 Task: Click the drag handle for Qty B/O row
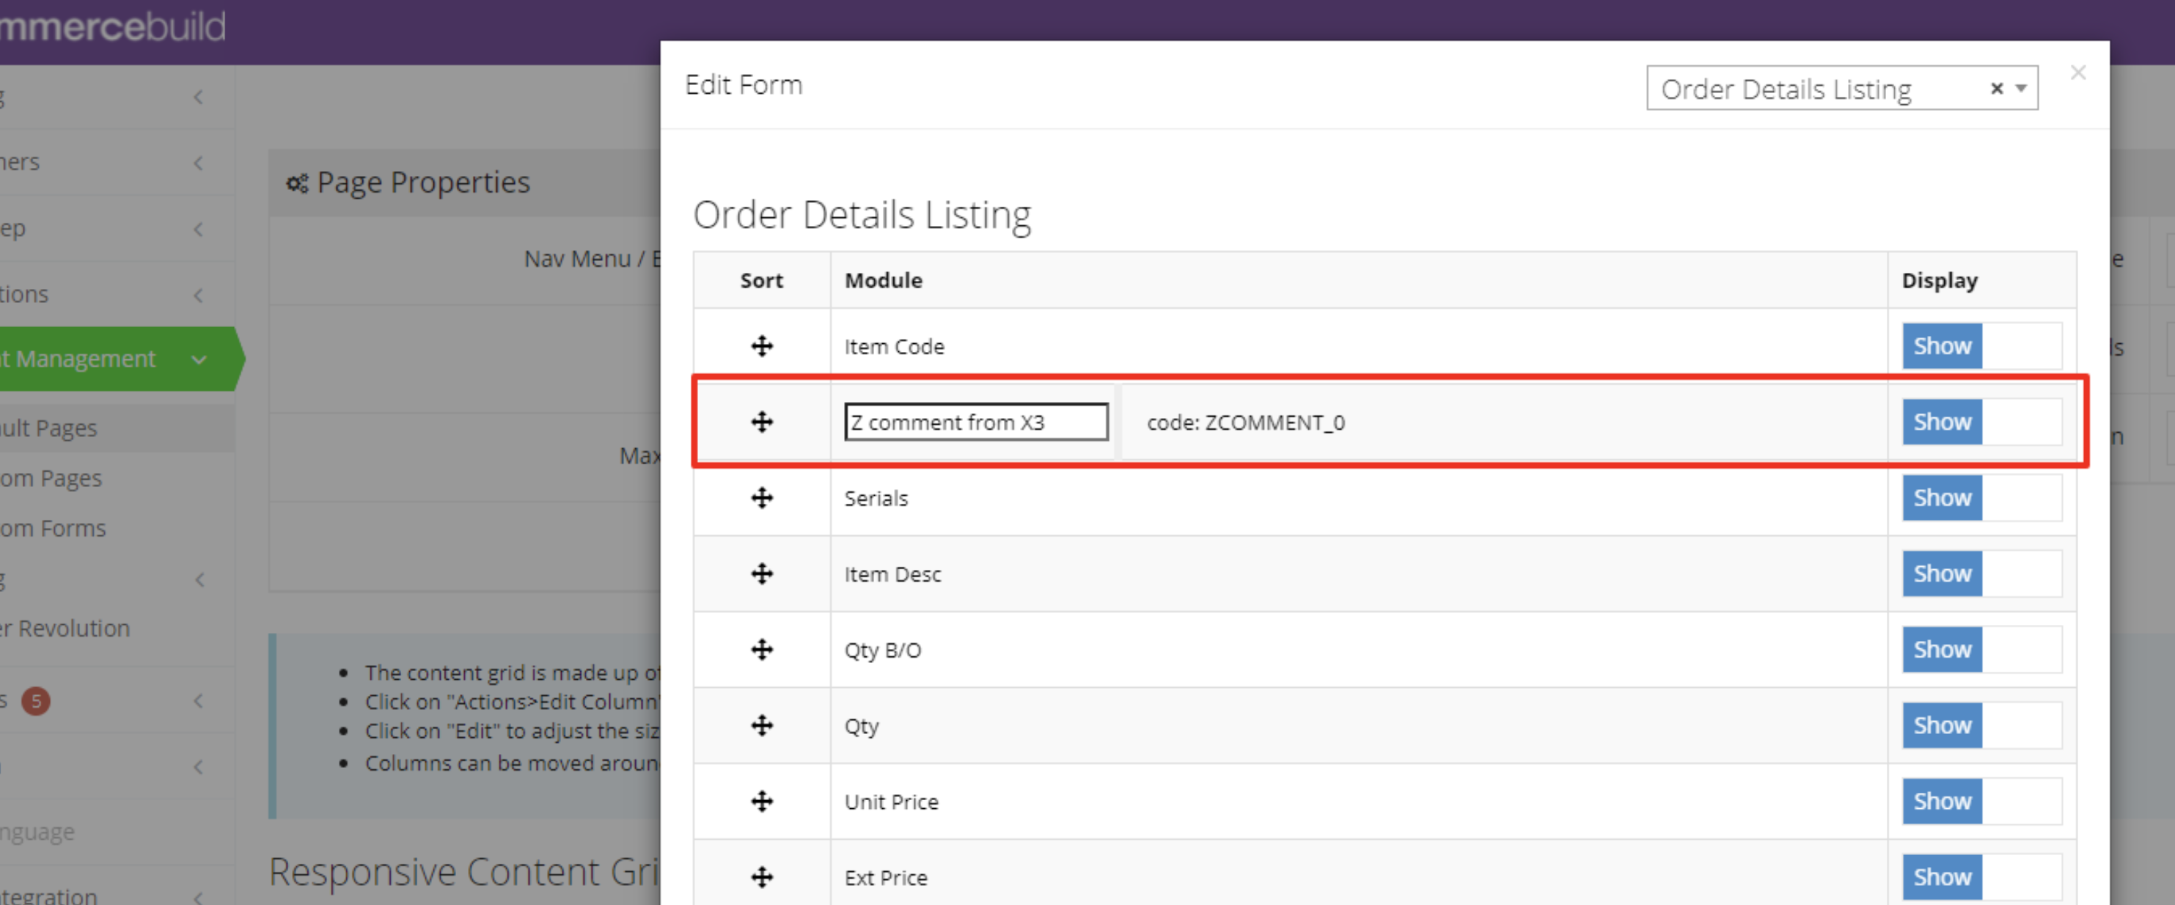tap(762, 650)
